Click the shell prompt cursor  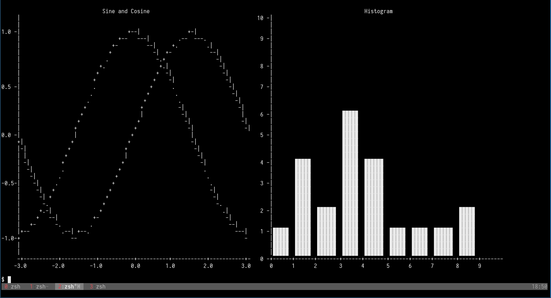(x=9, y=279)
